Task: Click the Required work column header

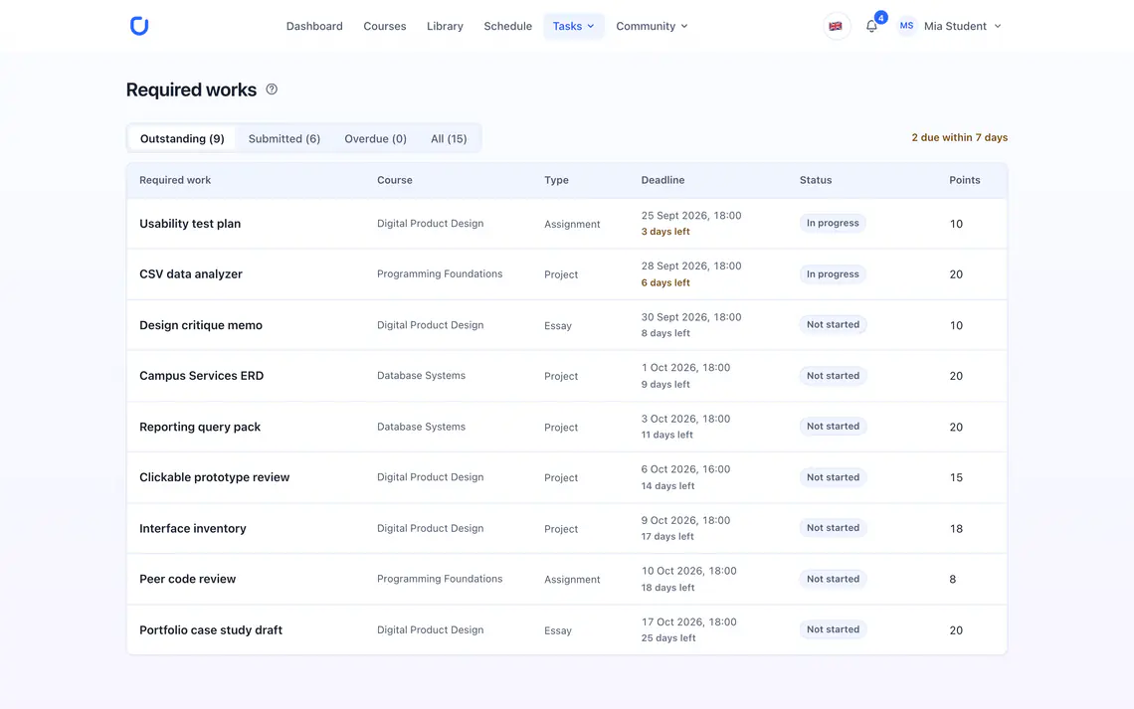Action: [x=175, y=180]
